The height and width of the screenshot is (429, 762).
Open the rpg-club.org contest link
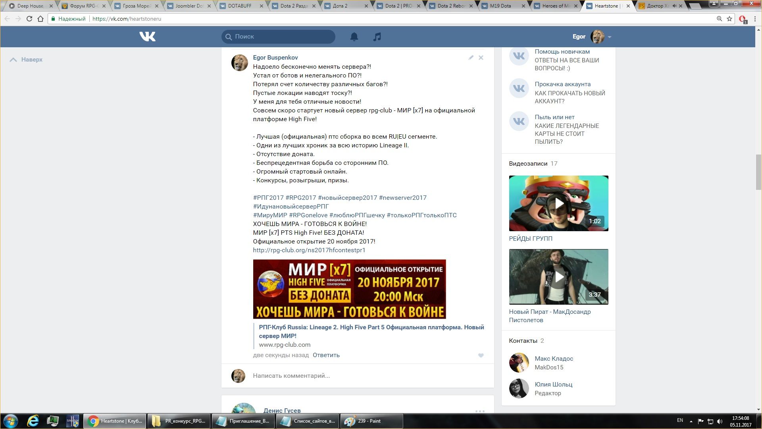pos(309,250)
